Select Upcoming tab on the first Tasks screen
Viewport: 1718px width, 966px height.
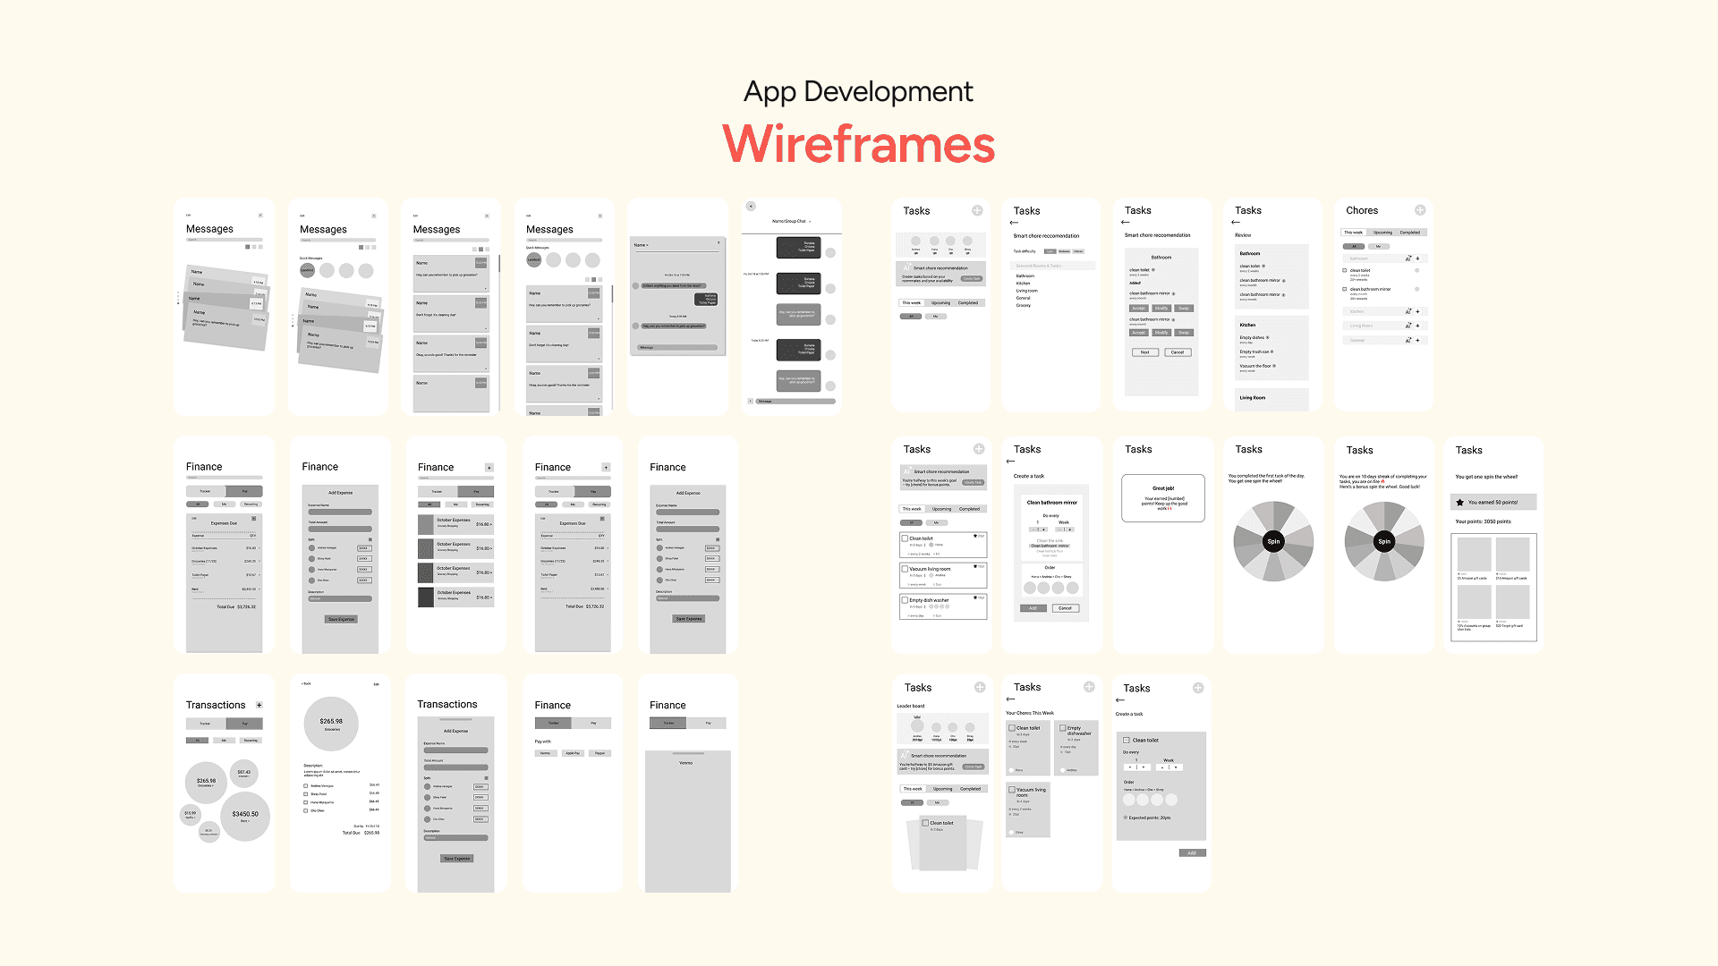940,303
